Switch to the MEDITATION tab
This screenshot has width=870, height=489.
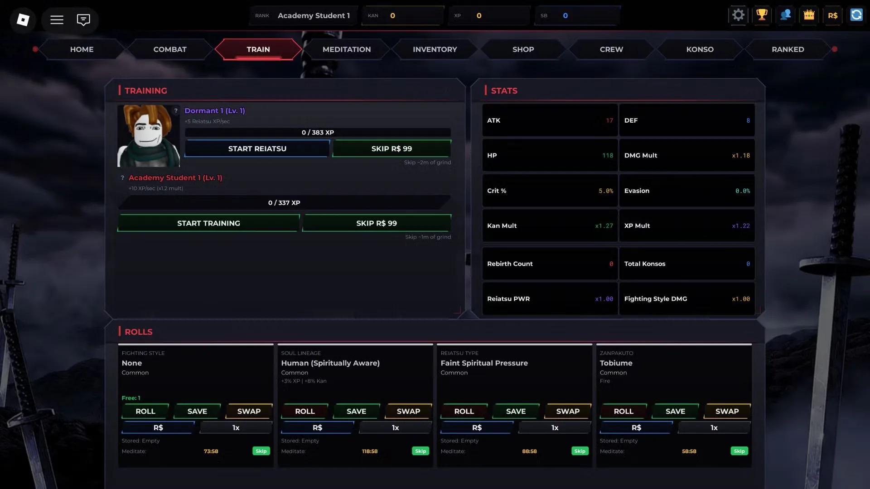point(347,49)
